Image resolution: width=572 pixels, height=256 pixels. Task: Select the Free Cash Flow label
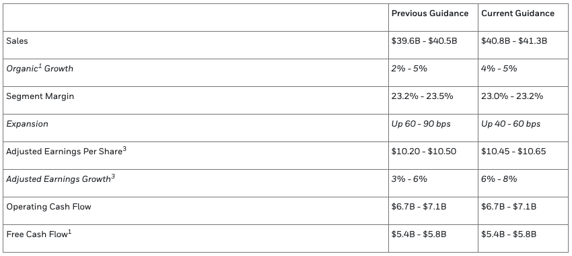point(38,234)
